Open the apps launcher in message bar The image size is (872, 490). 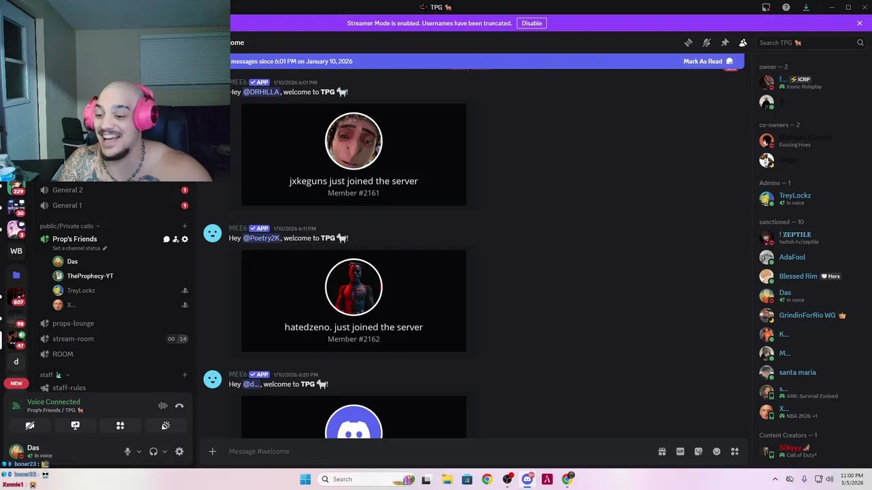(x=735, y=451)
